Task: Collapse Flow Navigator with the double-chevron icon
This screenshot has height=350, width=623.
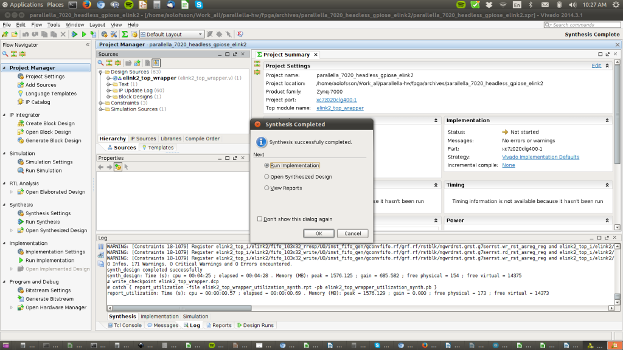Action: pos(87,45)
